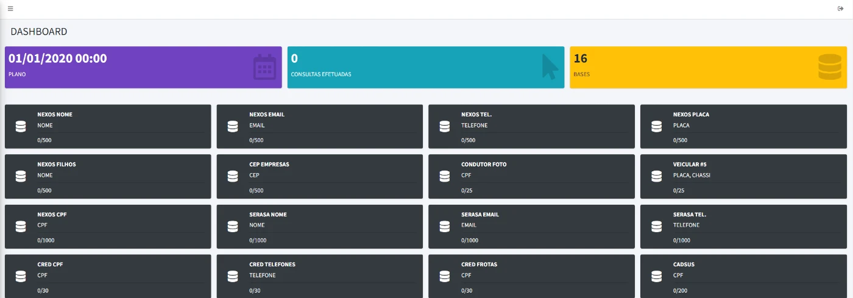Open the Nexos Placa base card
Screen dimensions: 853x298
(743, 126)
